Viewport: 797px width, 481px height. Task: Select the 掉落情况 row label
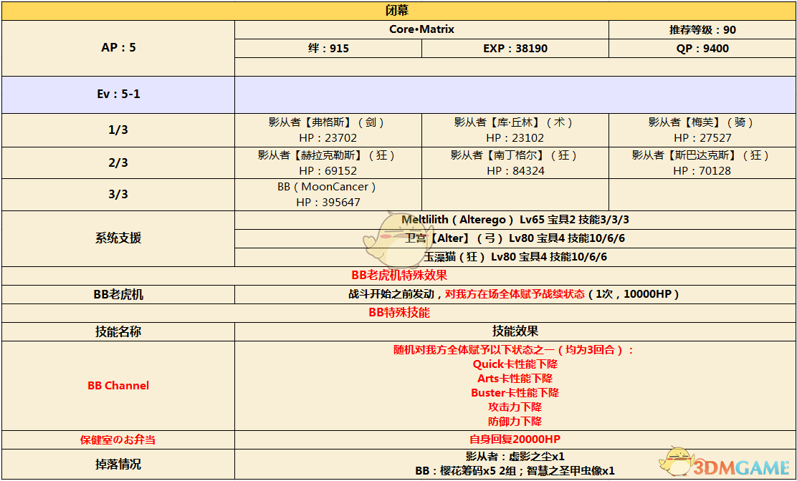click(118, 465)
